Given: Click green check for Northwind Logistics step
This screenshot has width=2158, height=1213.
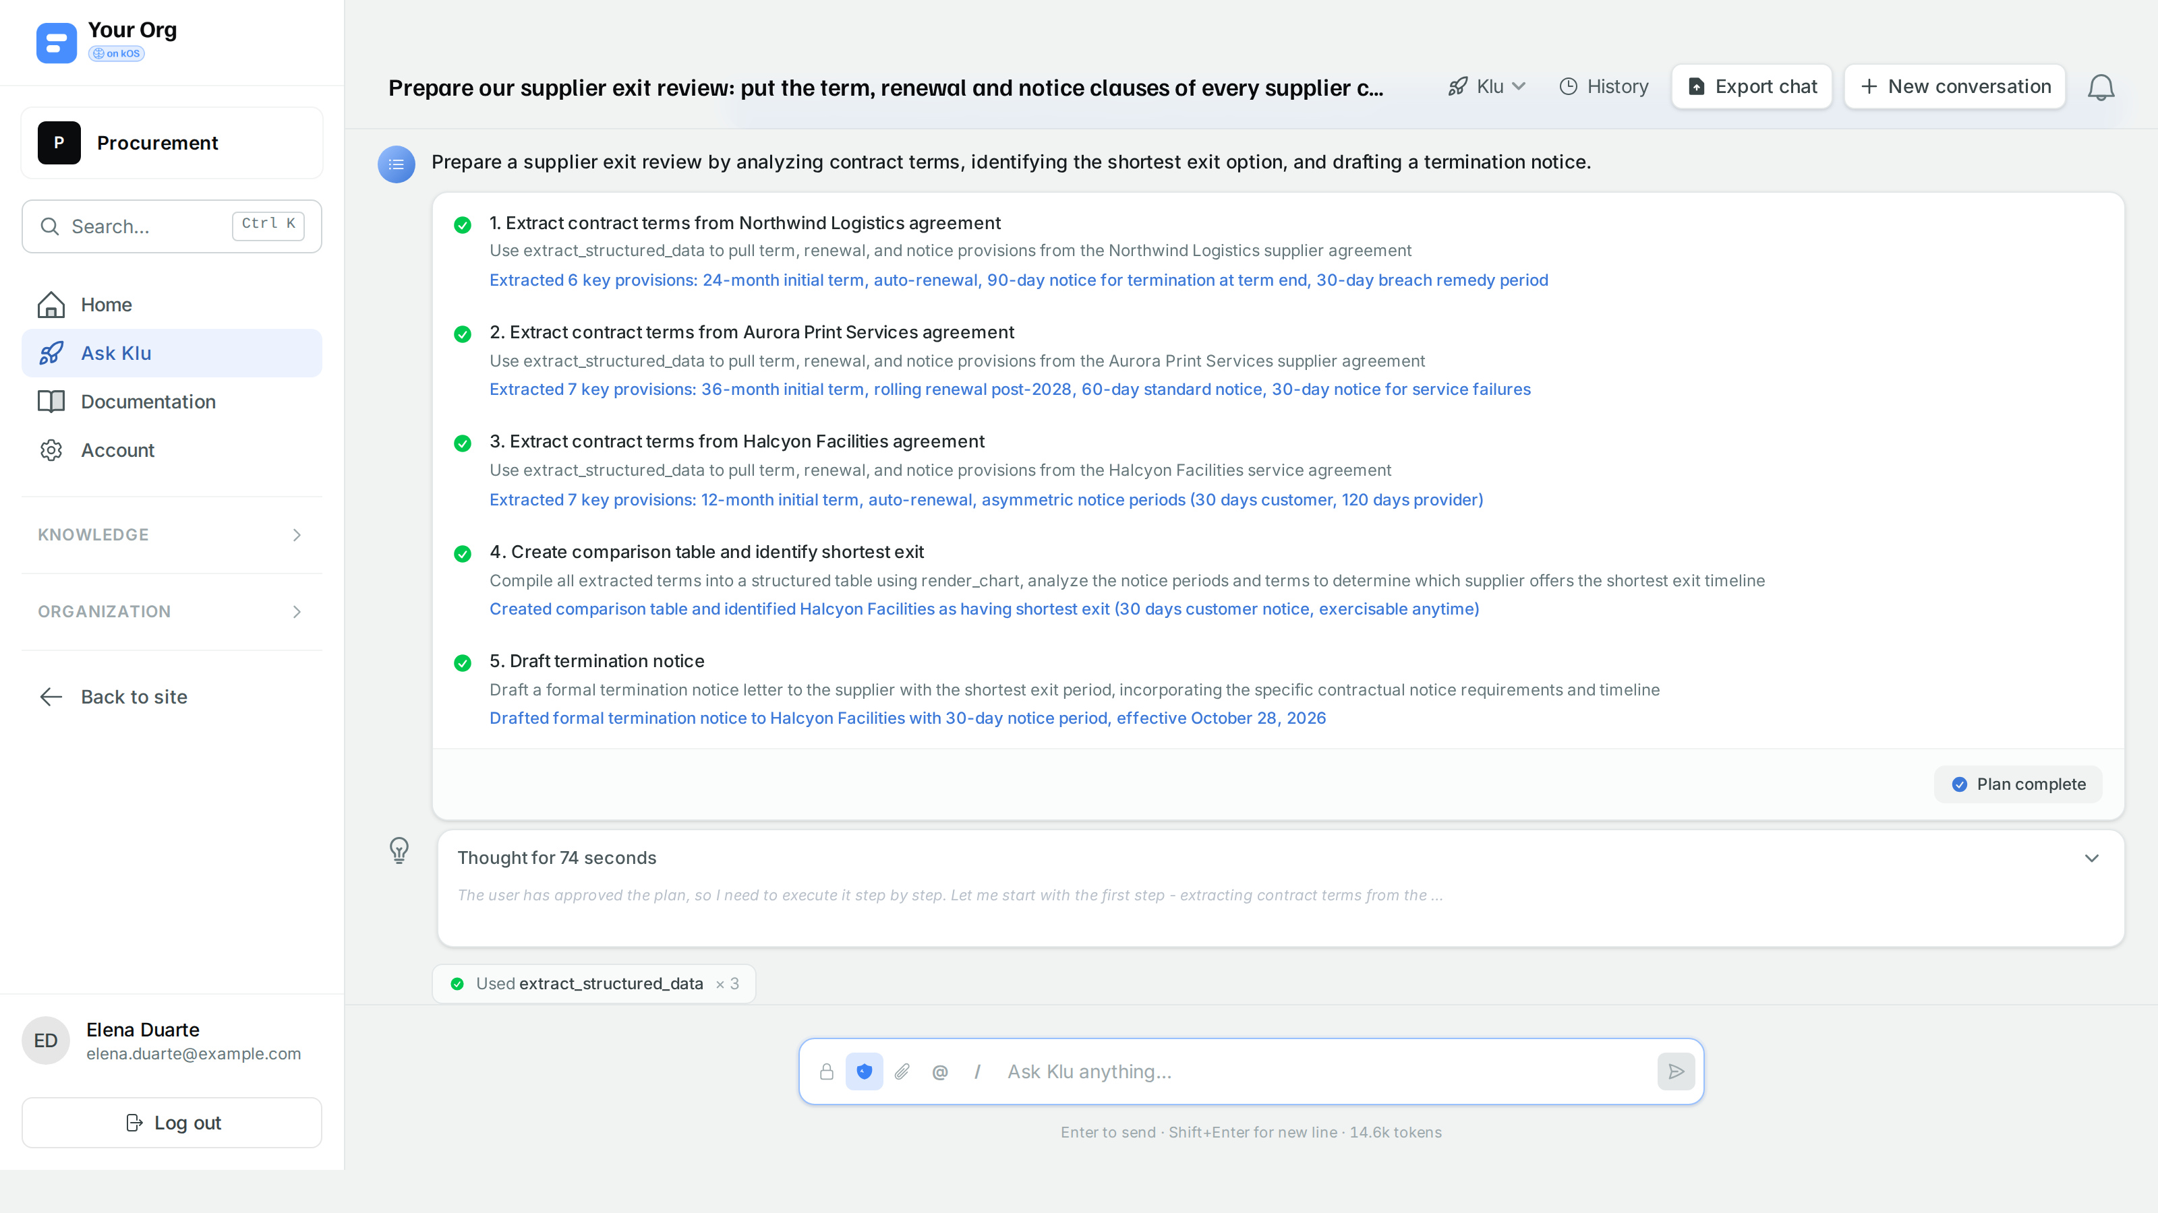Looking at the screenshot, I should [x=463, y=224].
